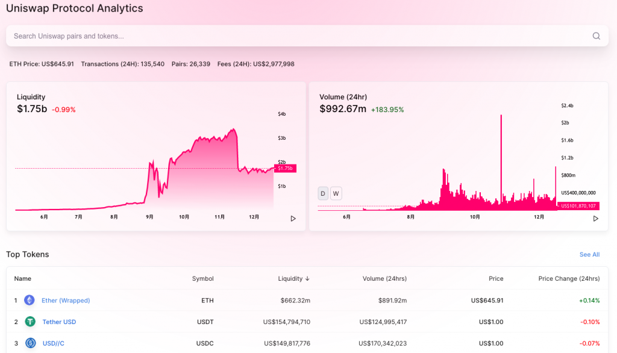Click the Tether USD token icon
The image size is (617, 353).
[30, 322]
